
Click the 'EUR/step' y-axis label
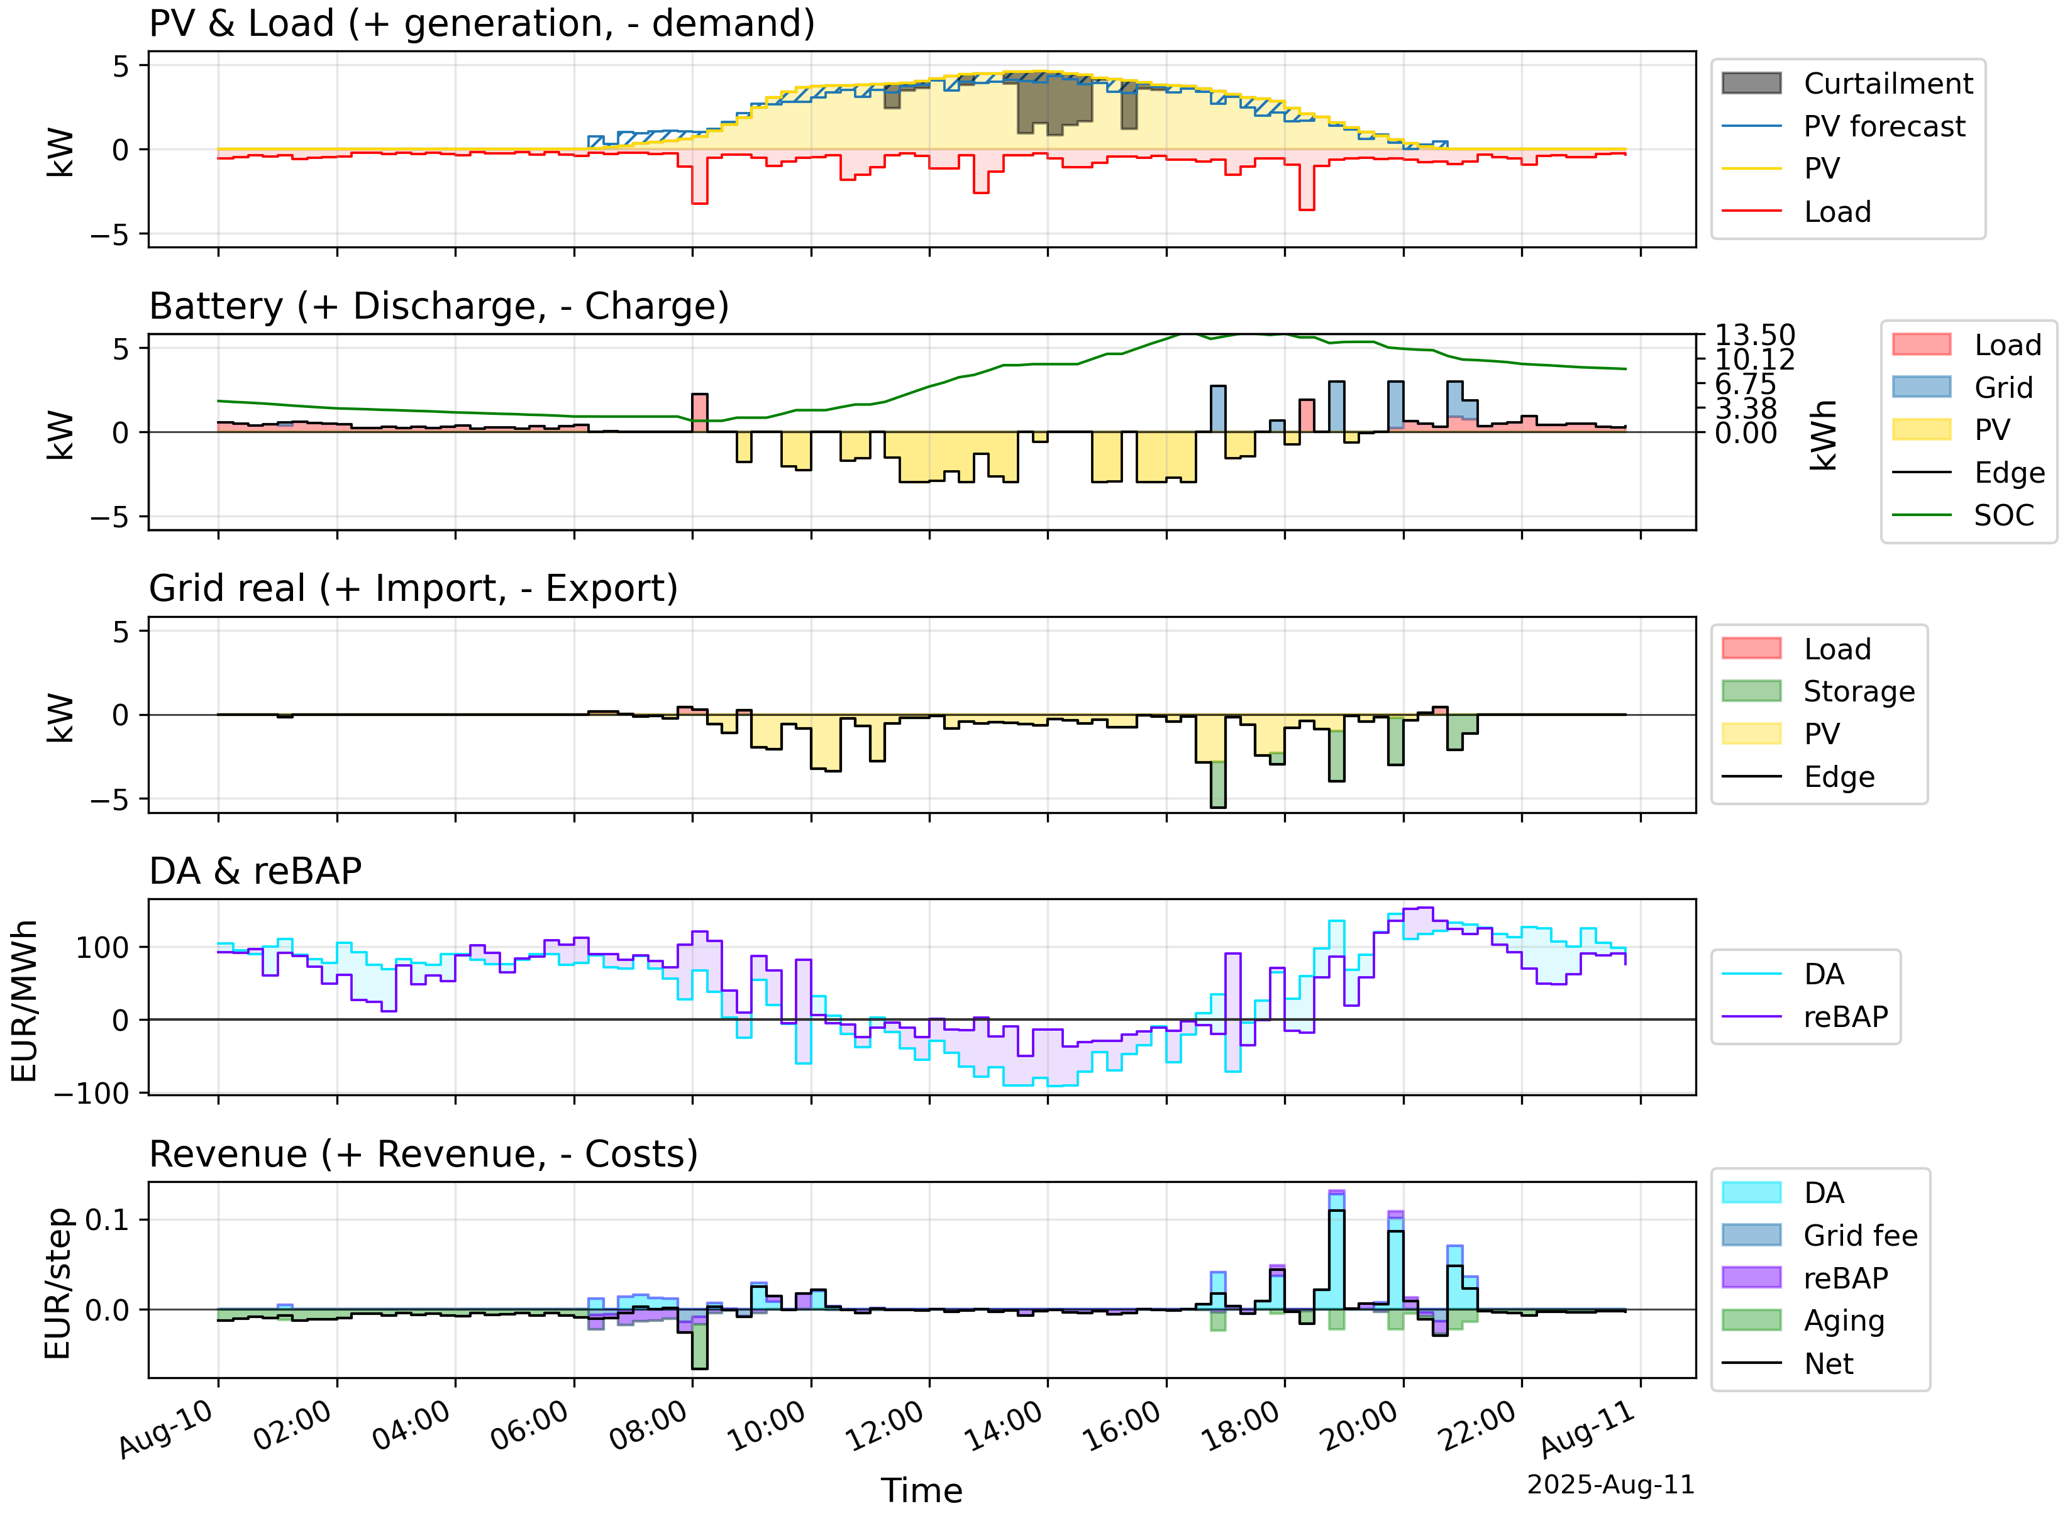[x=57, y=1283]
